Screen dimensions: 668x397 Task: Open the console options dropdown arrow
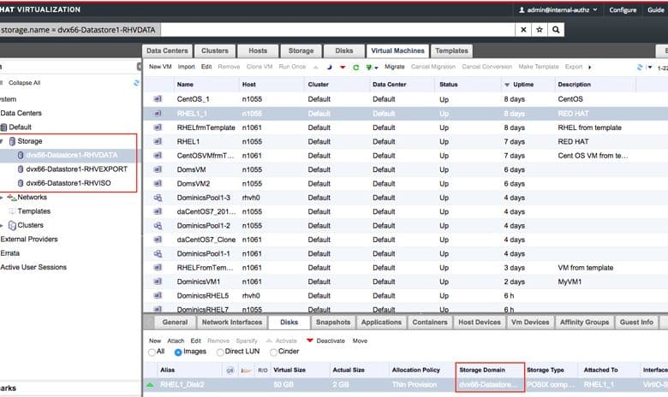[376, 68]
